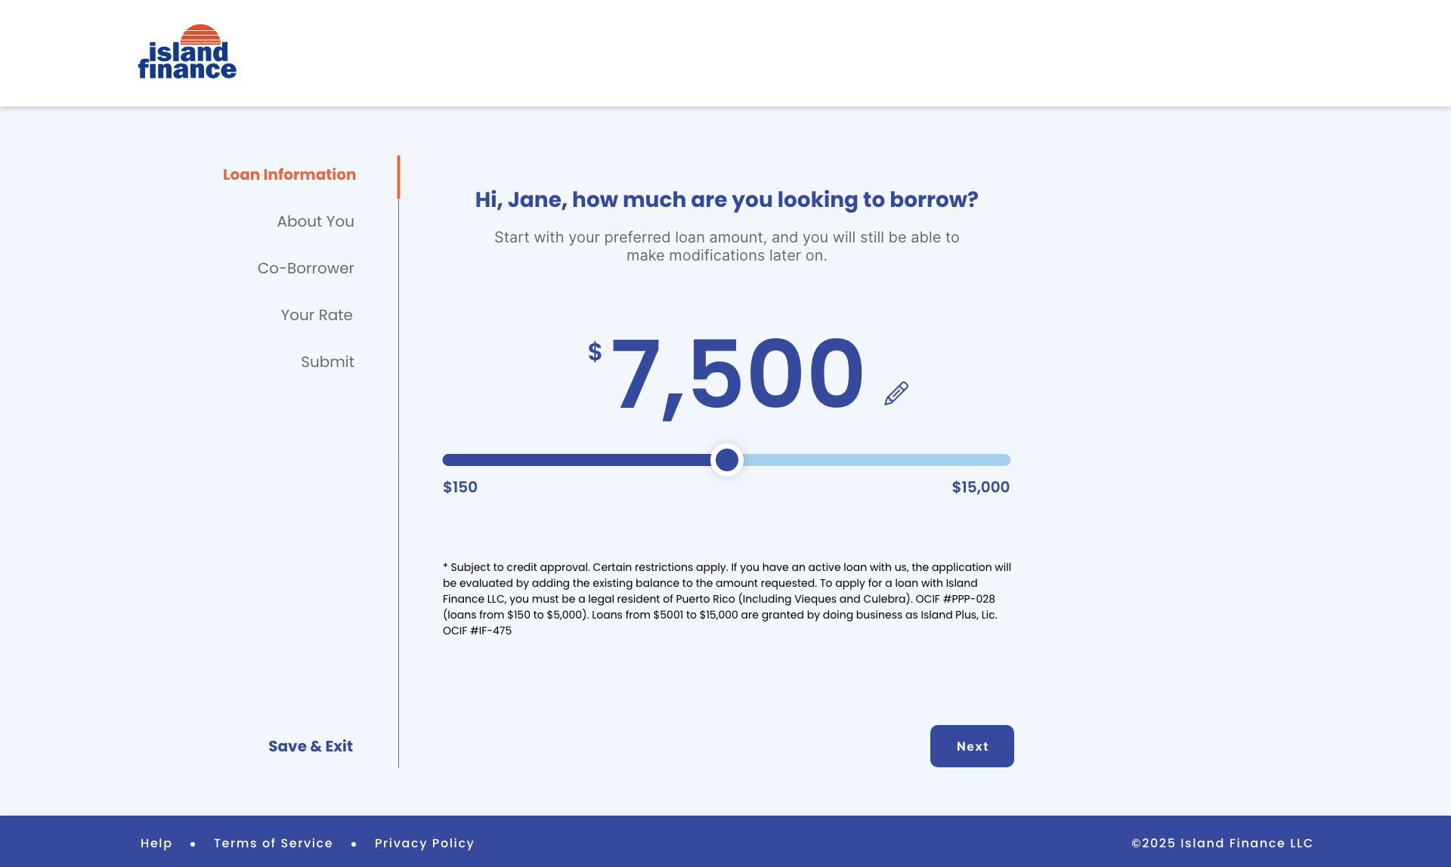Click the Island Finance logo

[187, 53]
